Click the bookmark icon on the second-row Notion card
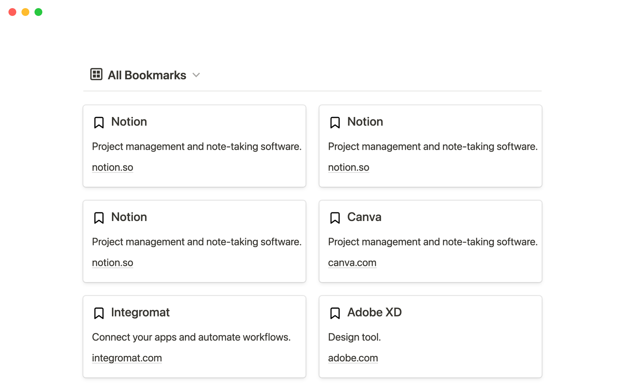Screen dimensions: 625x390 pos(99,218)
